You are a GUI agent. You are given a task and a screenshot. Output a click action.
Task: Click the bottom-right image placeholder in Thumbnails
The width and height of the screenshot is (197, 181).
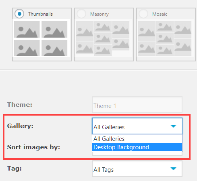[54, 48]
